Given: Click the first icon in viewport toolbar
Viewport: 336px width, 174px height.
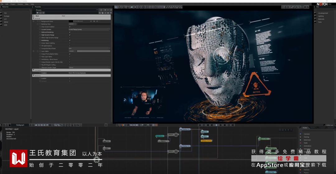Looking at the screenshot, I should (116, 7).
